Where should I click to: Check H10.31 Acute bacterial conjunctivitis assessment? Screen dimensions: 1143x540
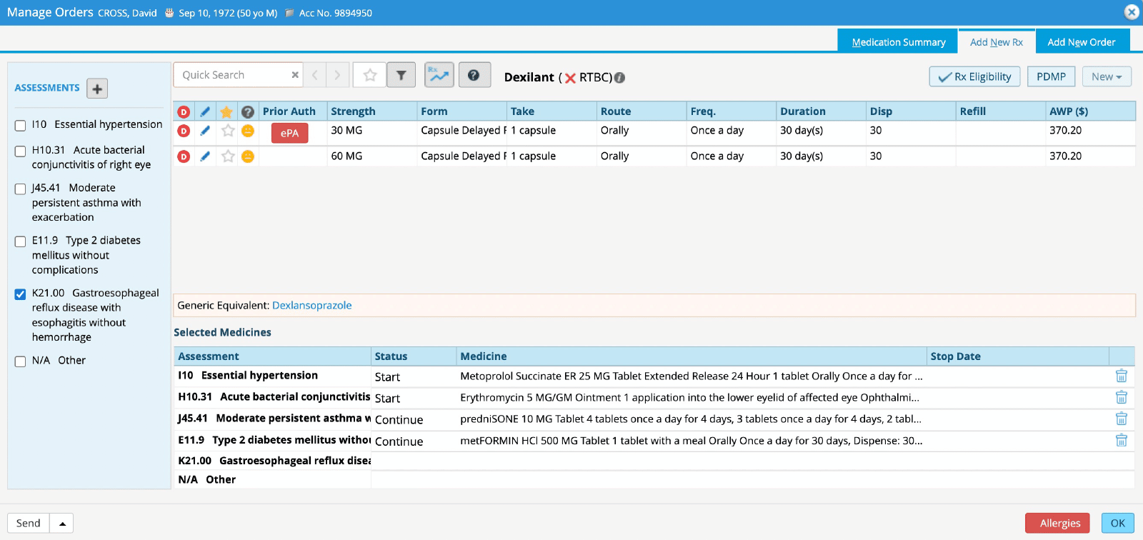pos(21,151)
